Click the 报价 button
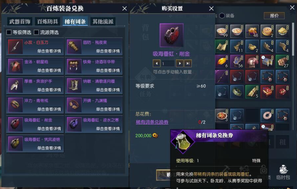The width and height of the screenshot is (297, 189). click(x=274, y=15)
